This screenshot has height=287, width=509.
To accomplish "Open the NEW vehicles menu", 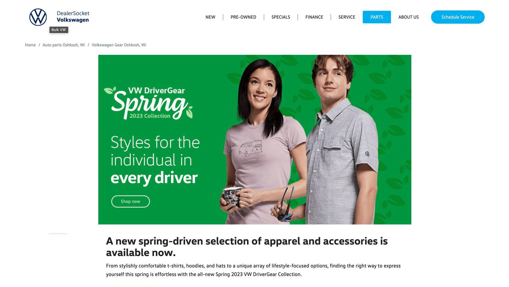I will (210, 17).
